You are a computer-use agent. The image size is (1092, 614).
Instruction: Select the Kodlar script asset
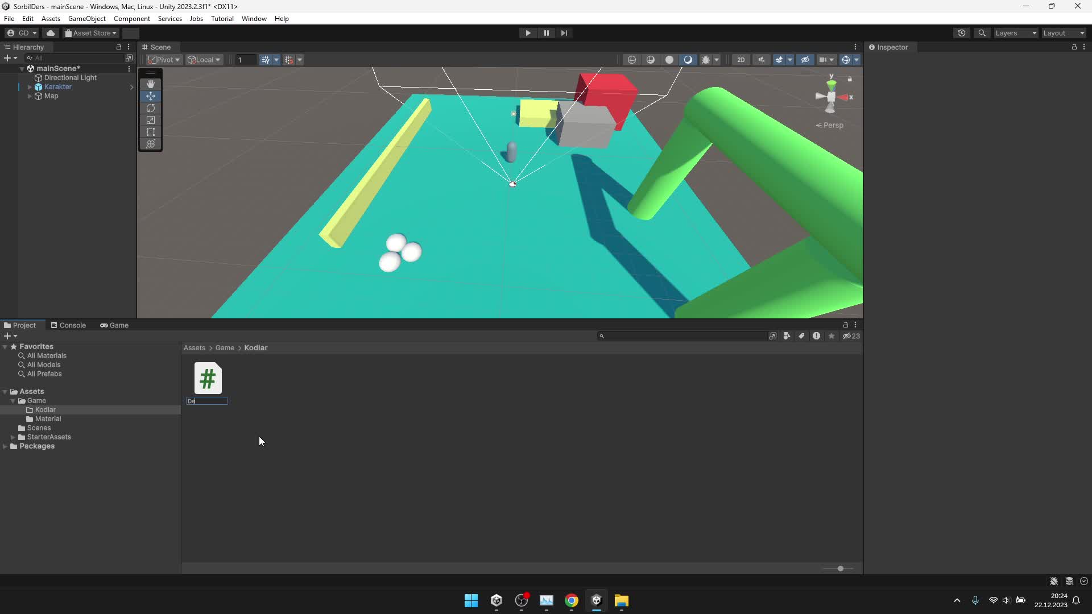click(x=208, y=379)
